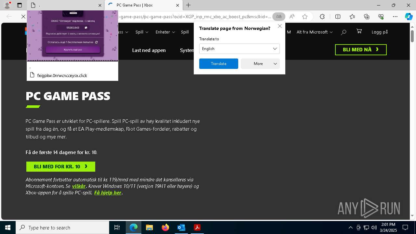The image size is (416, 234).
Task: Open Browser essentials heart icon
Action: pyautogui.click(x=381, y=17)
